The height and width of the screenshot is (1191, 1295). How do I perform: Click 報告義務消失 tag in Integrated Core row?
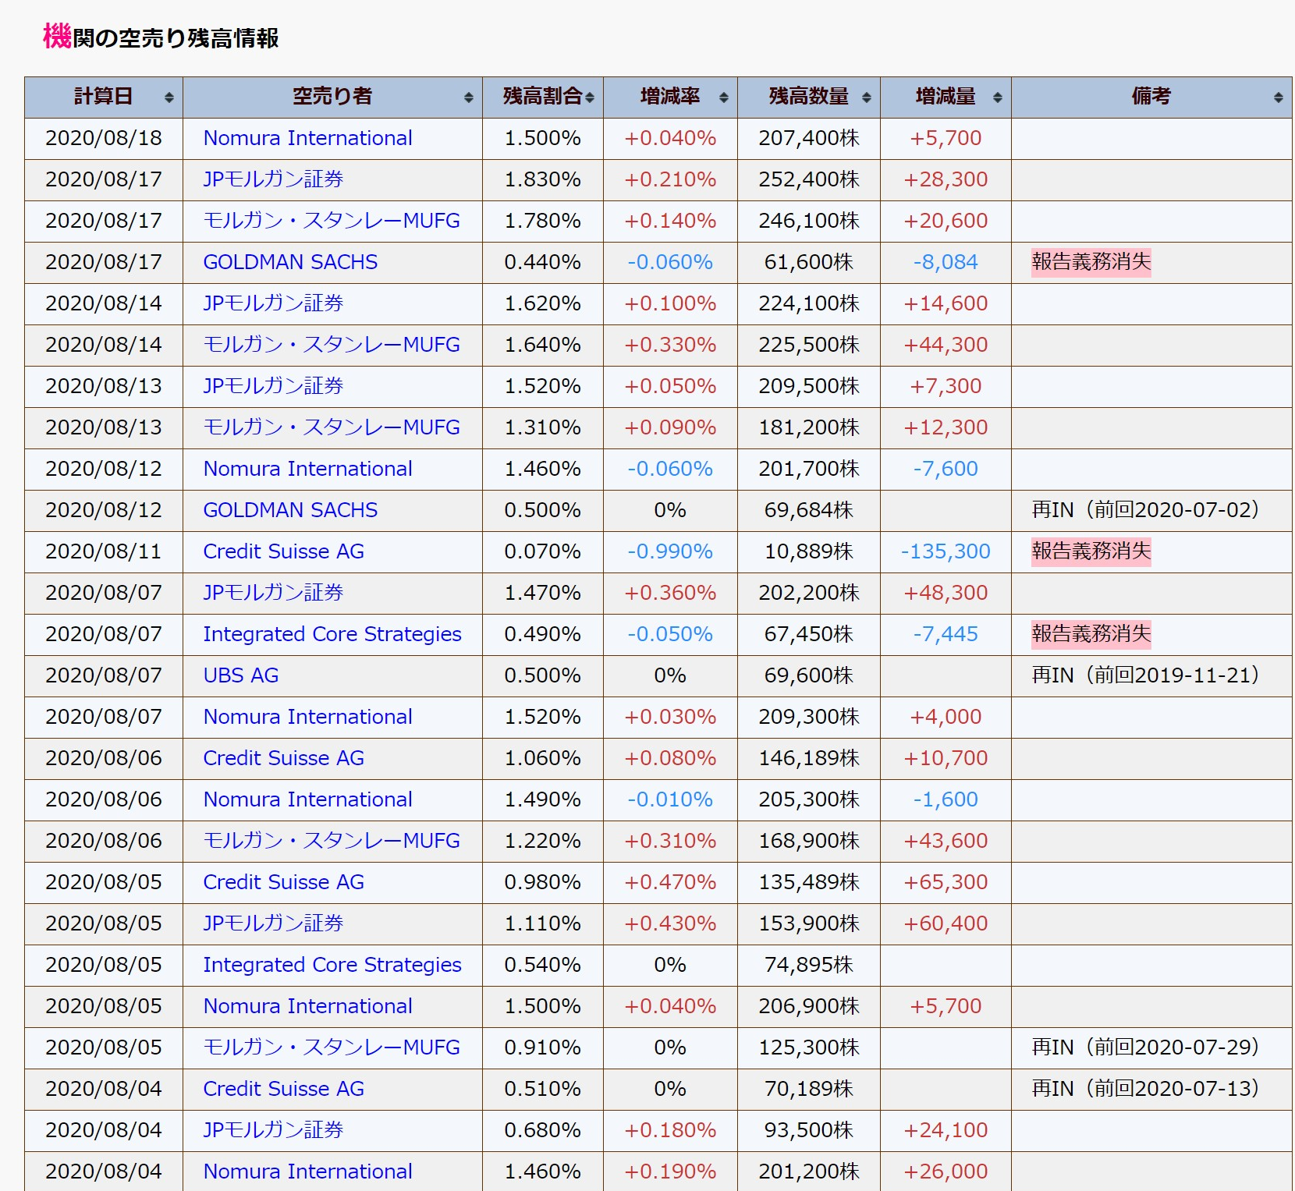click(x=1091, y=634)
